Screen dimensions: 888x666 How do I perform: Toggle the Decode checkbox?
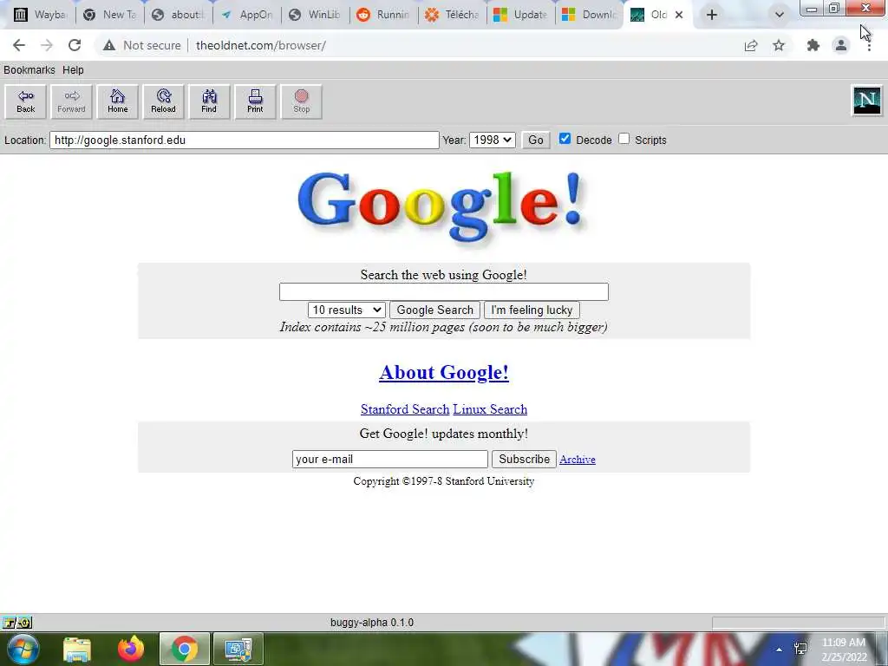click(565, 139)
